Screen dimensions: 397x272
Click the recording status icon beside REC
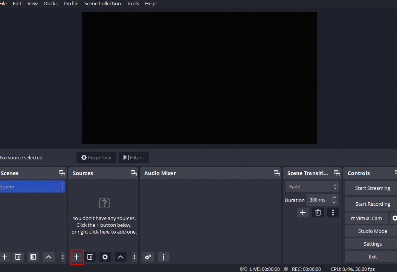(x=286, y=269)
